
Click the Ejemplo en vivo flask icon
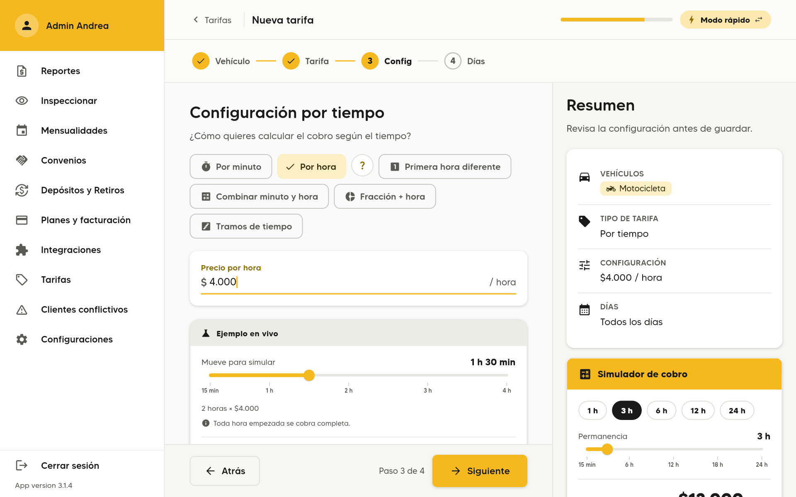[x=206, y=333]
